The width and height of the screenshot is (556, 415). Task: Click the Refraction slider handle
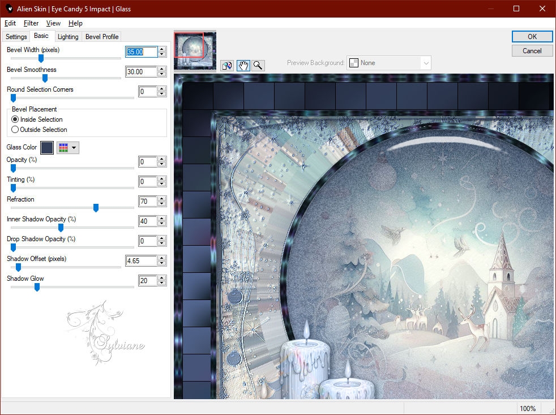96,208
